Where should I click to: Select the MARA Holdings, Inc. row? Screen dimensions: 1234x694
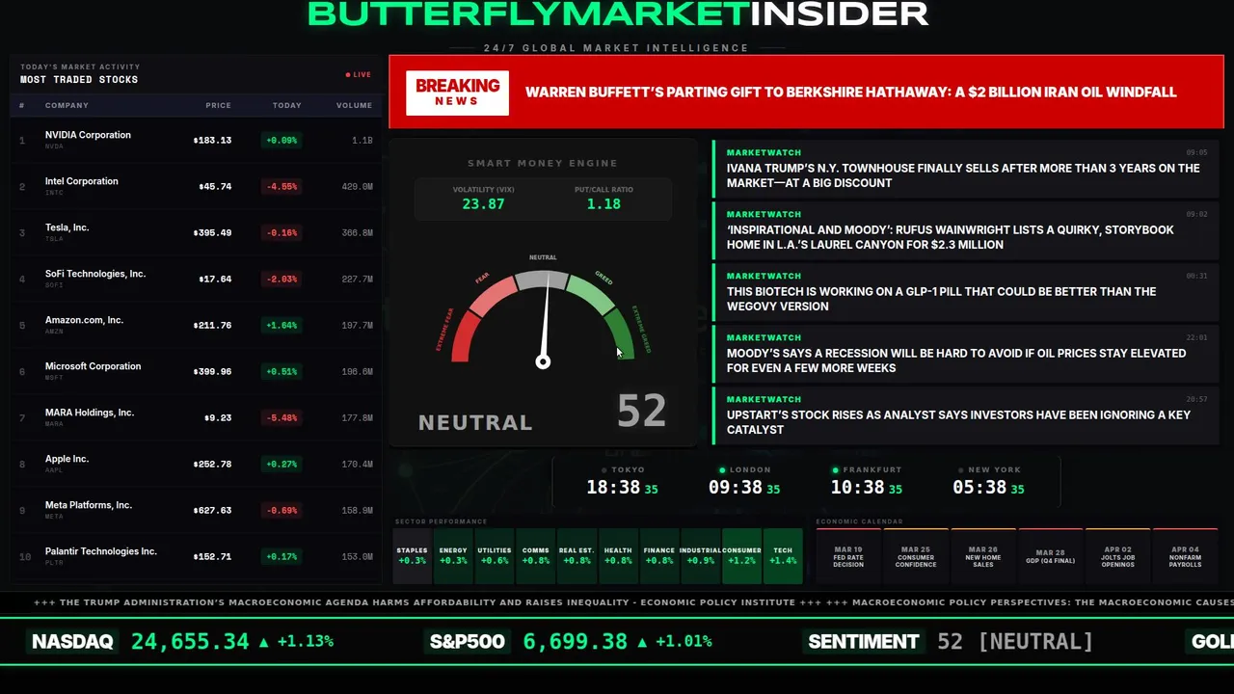click(x=196, y=417)
